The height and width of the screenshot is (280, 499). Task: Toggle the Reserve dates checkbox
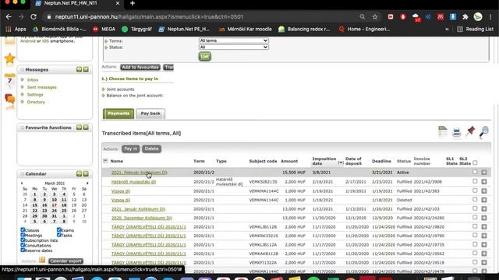tap(23, 250)
